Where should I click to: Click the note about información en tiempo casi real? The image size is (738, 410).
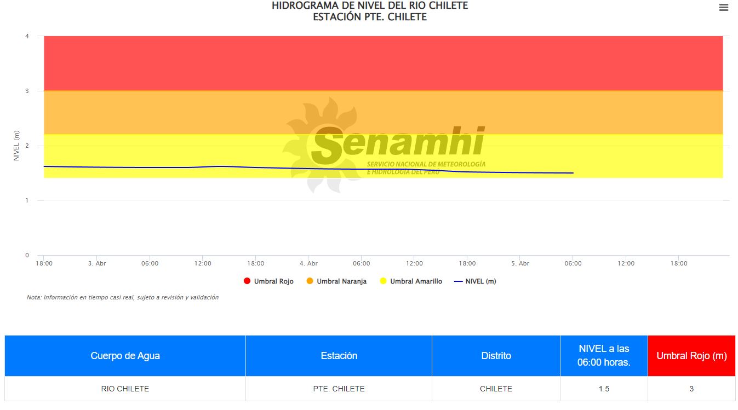pos(123,297)
